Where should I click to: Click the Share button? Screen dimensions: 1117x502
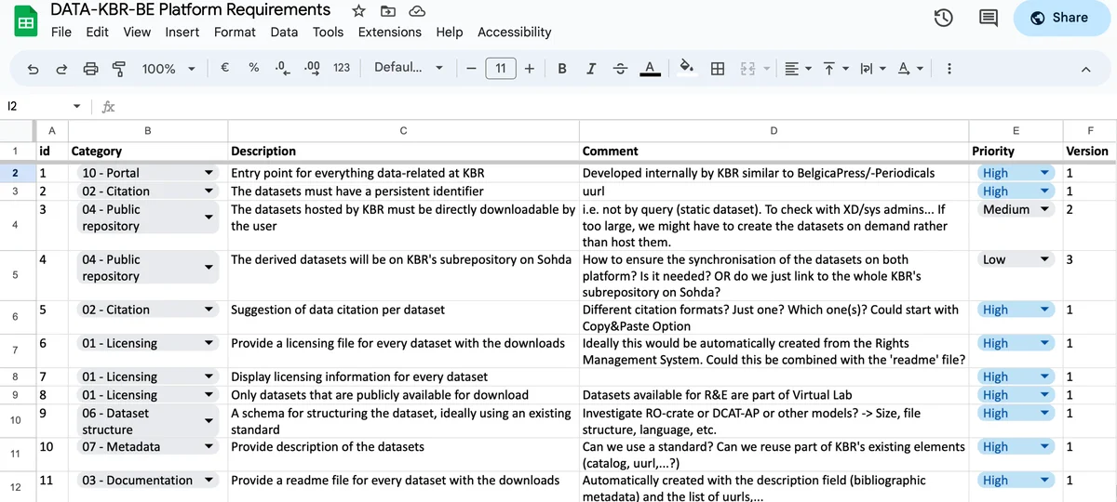pyautogui.click(x=1060, y=18)
